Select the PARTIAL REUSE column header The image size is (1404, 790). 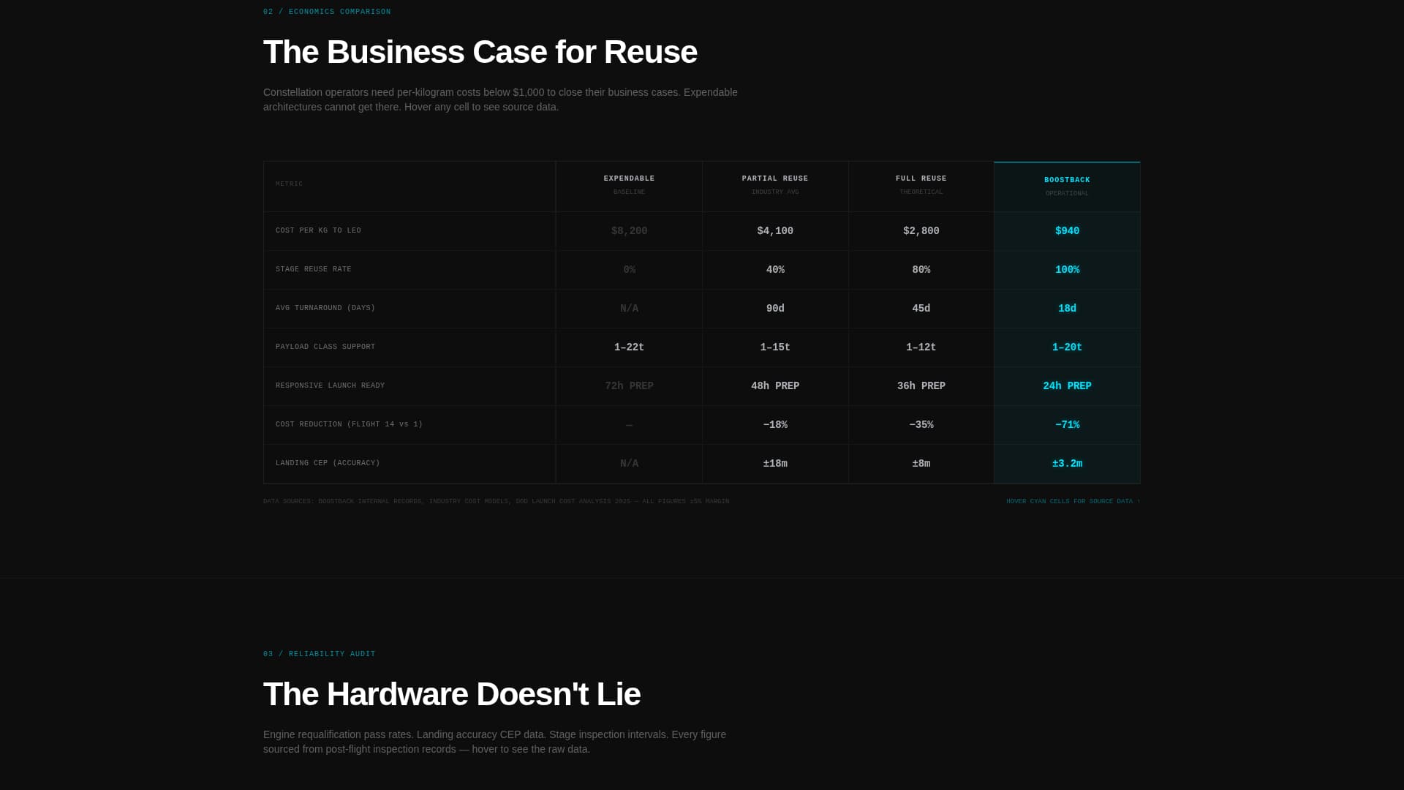point(775,178)
